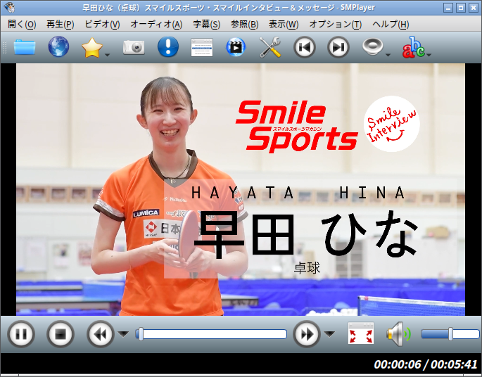
Task: Mute audio with the speaker icon
Action: click(x=399, y=334)
